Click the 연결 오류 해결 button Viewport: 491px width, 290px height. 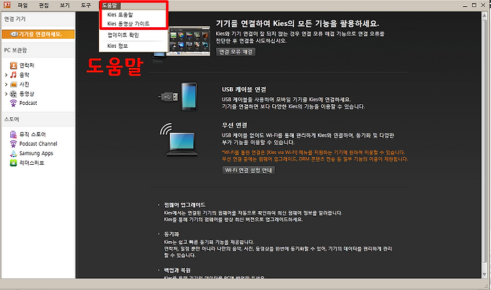236,52
